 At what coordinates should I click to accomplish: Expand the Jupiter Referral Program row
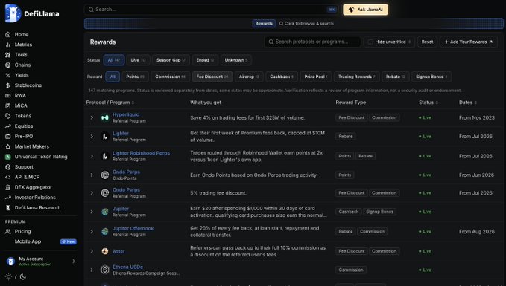coord(92,212)
